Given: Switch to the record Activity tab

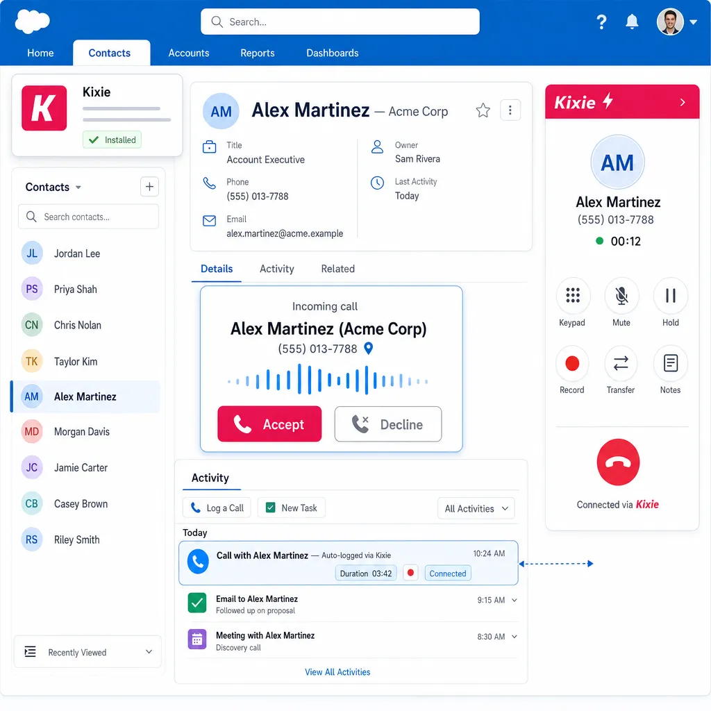Looking at the screenshot, I should coord(276,269).
